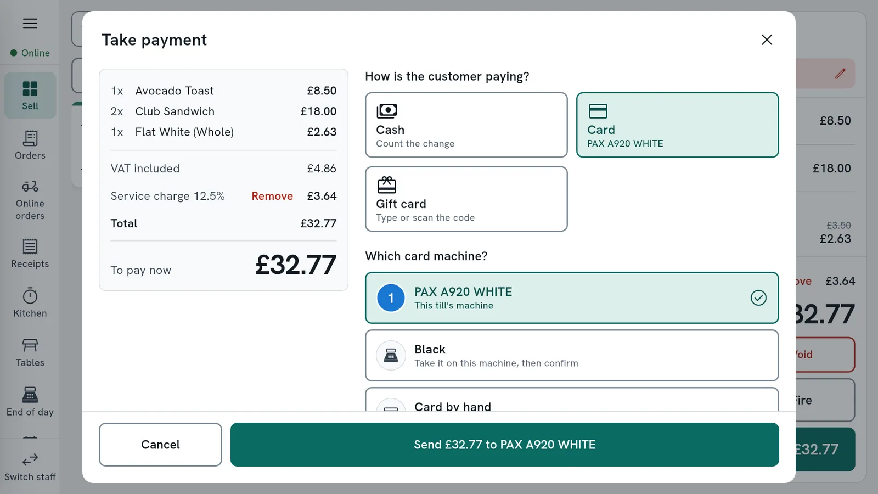Send £32.77 to PAX A920 WHITE

pyautogui.click(x=504, y=445)
